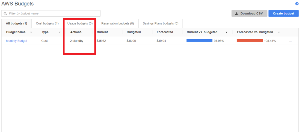300x133 pixels.
Task: Select the Forecasted column header
Action: 165,32
